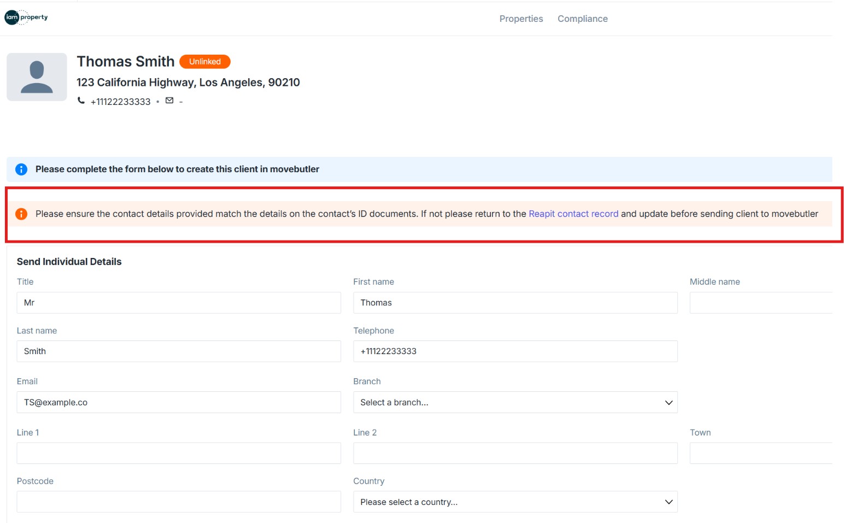Click Thomas Smith's profile avatar placeholder
Image resolution: width=844 pixels, height=523 pixels.
pos(37,77)
